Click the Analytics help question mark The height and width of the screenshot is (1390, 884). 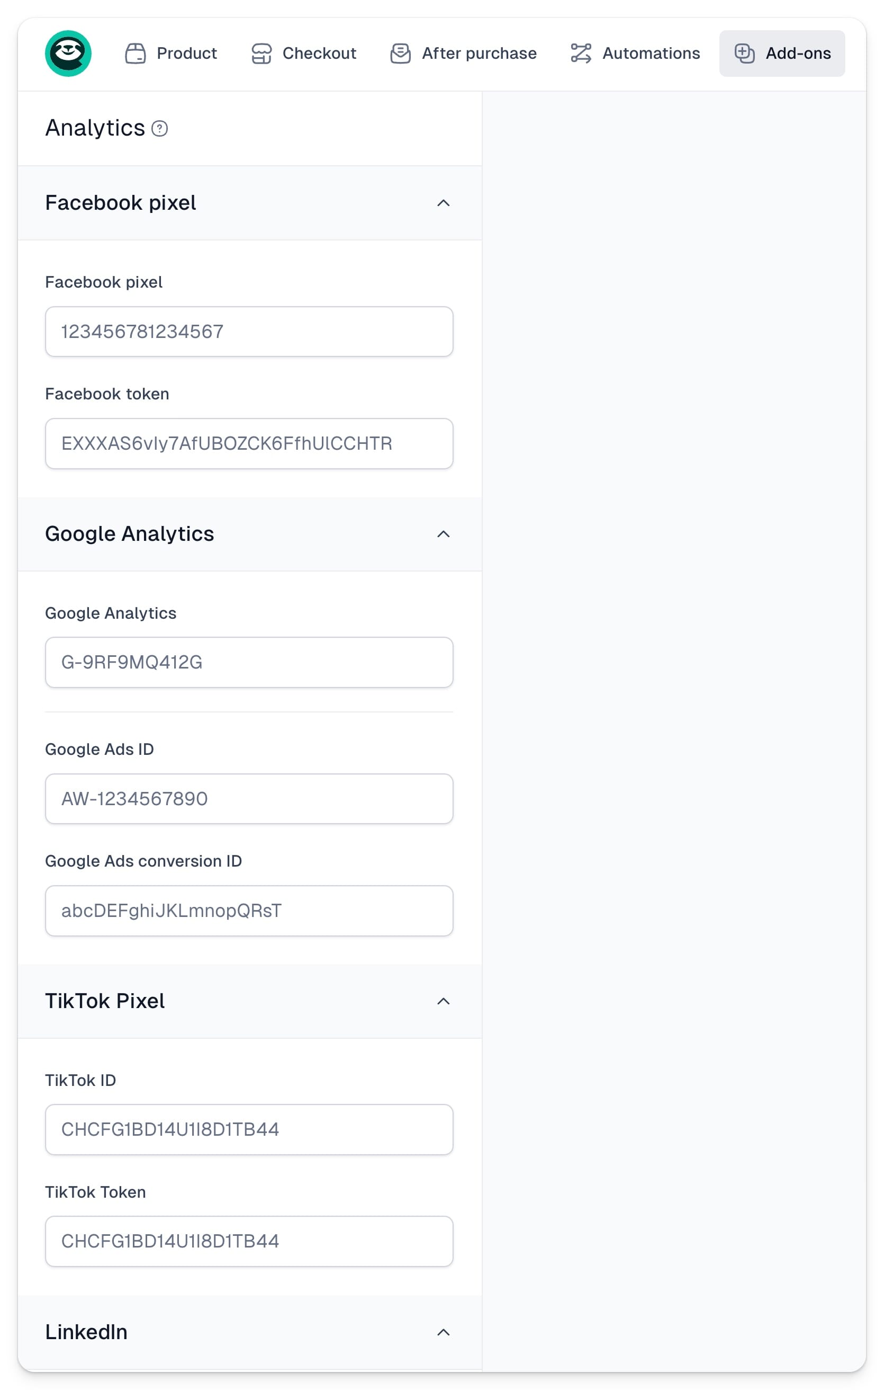coord(160,128)
